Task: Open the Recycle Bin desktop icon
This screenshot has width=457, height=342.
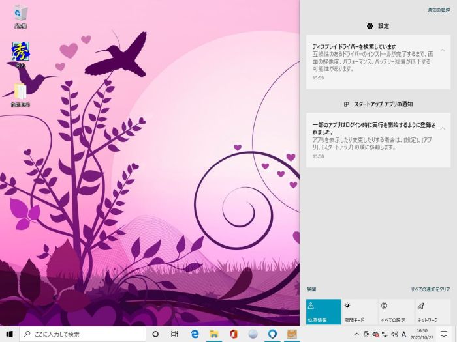Action: pos(20,15)
